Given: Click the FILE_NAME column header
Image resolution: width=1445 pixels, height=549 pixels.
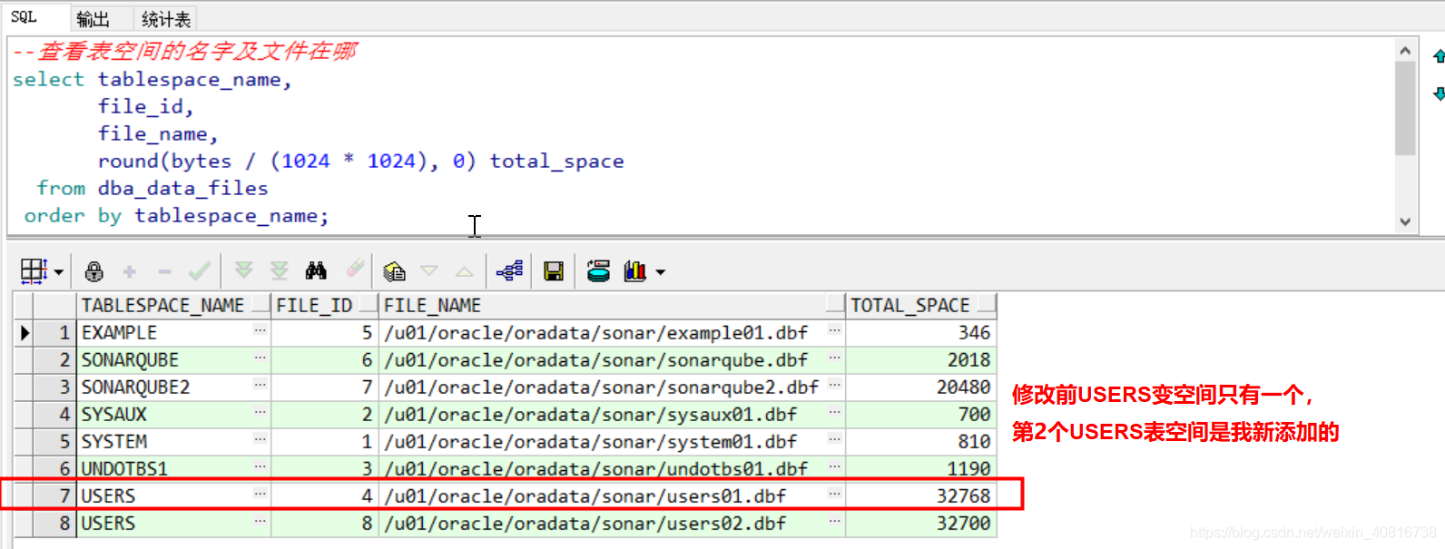Looking at the screenshot, I should click(x=612, y=305).
